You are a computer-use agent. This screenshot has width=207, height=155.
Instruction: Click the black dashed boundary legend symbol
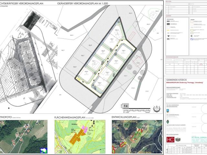pos(168,21)
